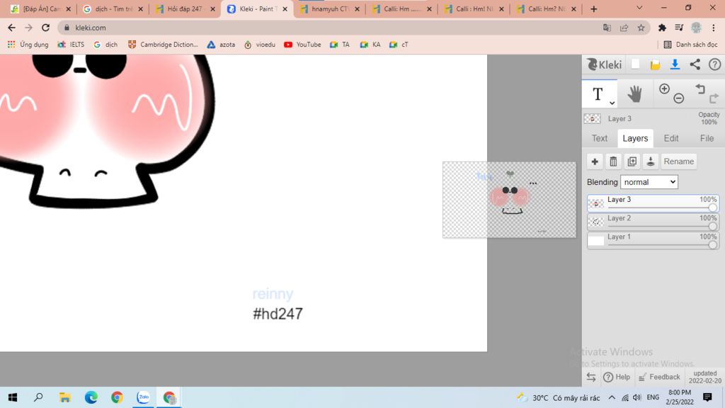725x408 pixels.
Task: Merge the layer down
Action: coord(650,161)
